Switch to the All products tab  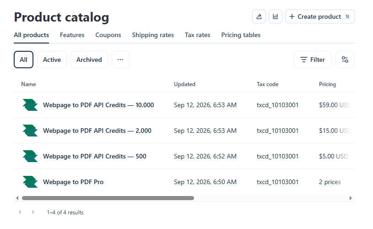point(32,35)
